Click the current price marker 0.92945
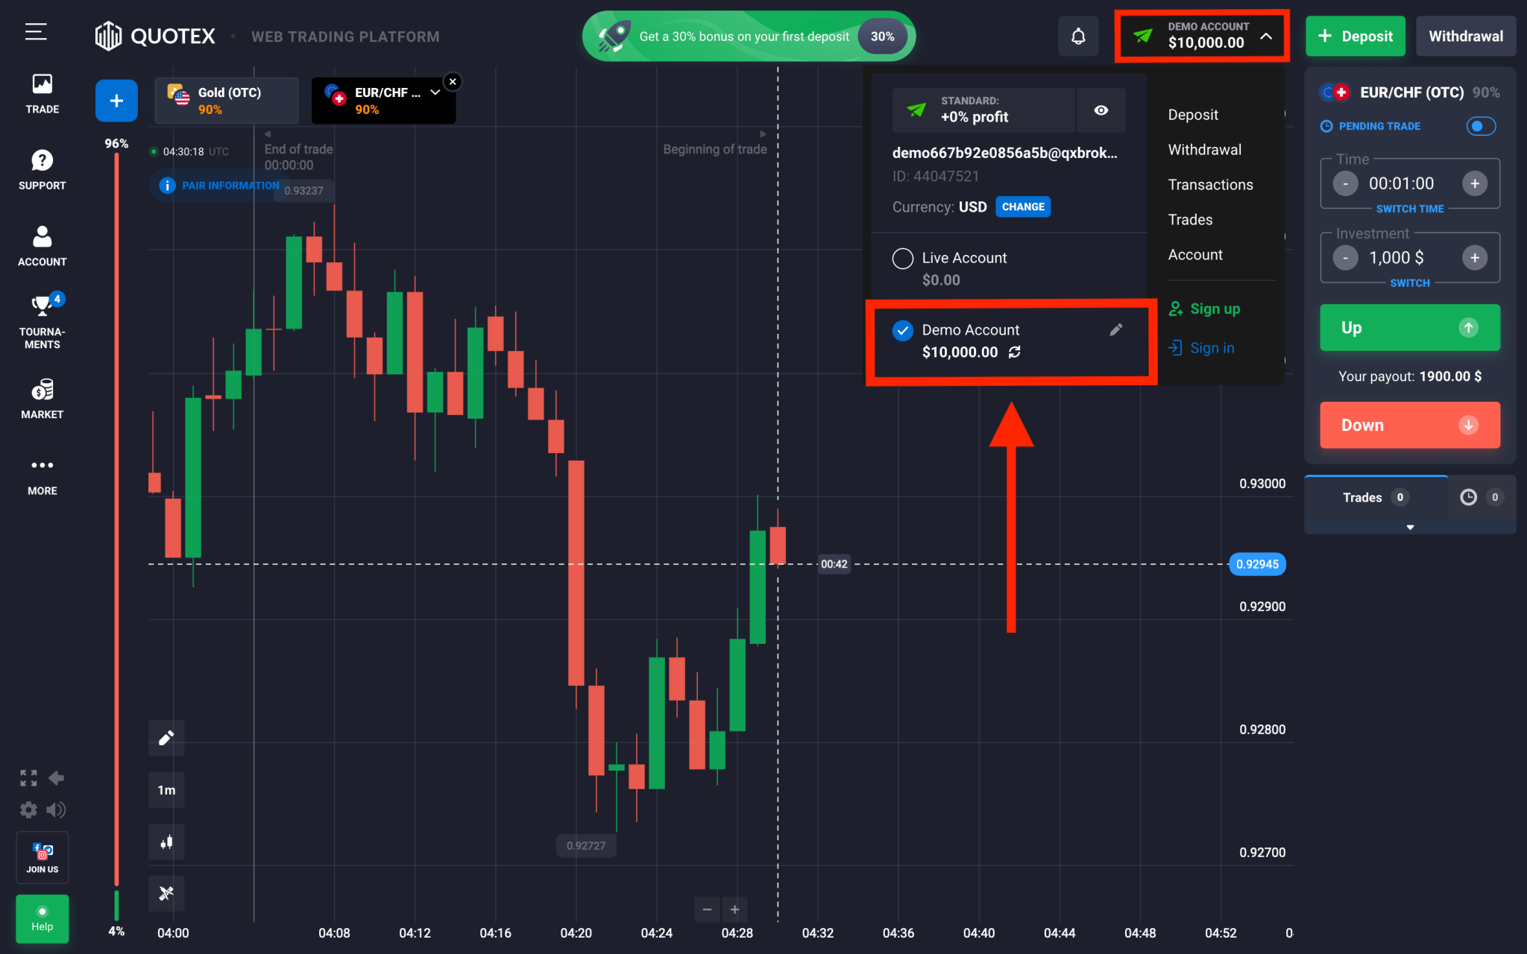 [x=1257, y=564]
